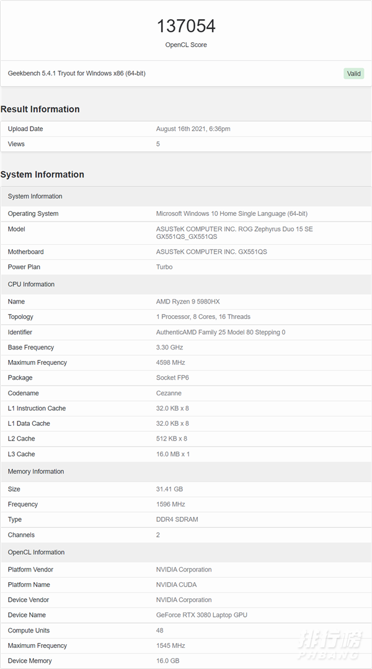Click the OpenCL Score label
The width and height of the screenshot is (372, 669).
[186, 45]
